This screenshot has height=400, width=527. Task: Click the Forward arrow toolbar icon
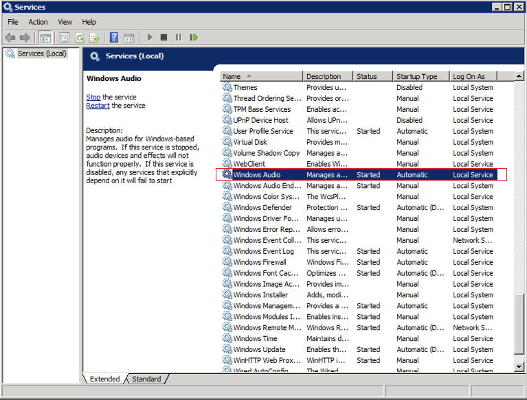(25, 37)
